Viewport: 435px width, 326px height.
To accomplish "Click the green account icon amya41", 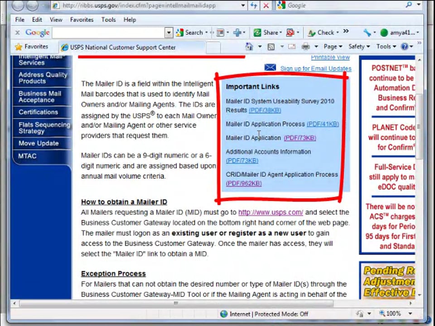I will tap(384, 33).
